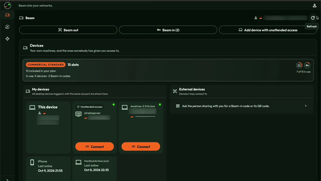The image size is (321, 181).
Task: Click 'In use: 5 devices · 2 Beam-in codes'
Action: (48, 76)
